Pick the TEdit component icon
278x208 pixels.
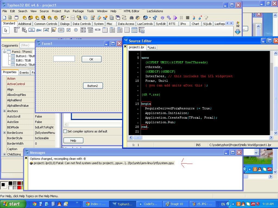46,30
